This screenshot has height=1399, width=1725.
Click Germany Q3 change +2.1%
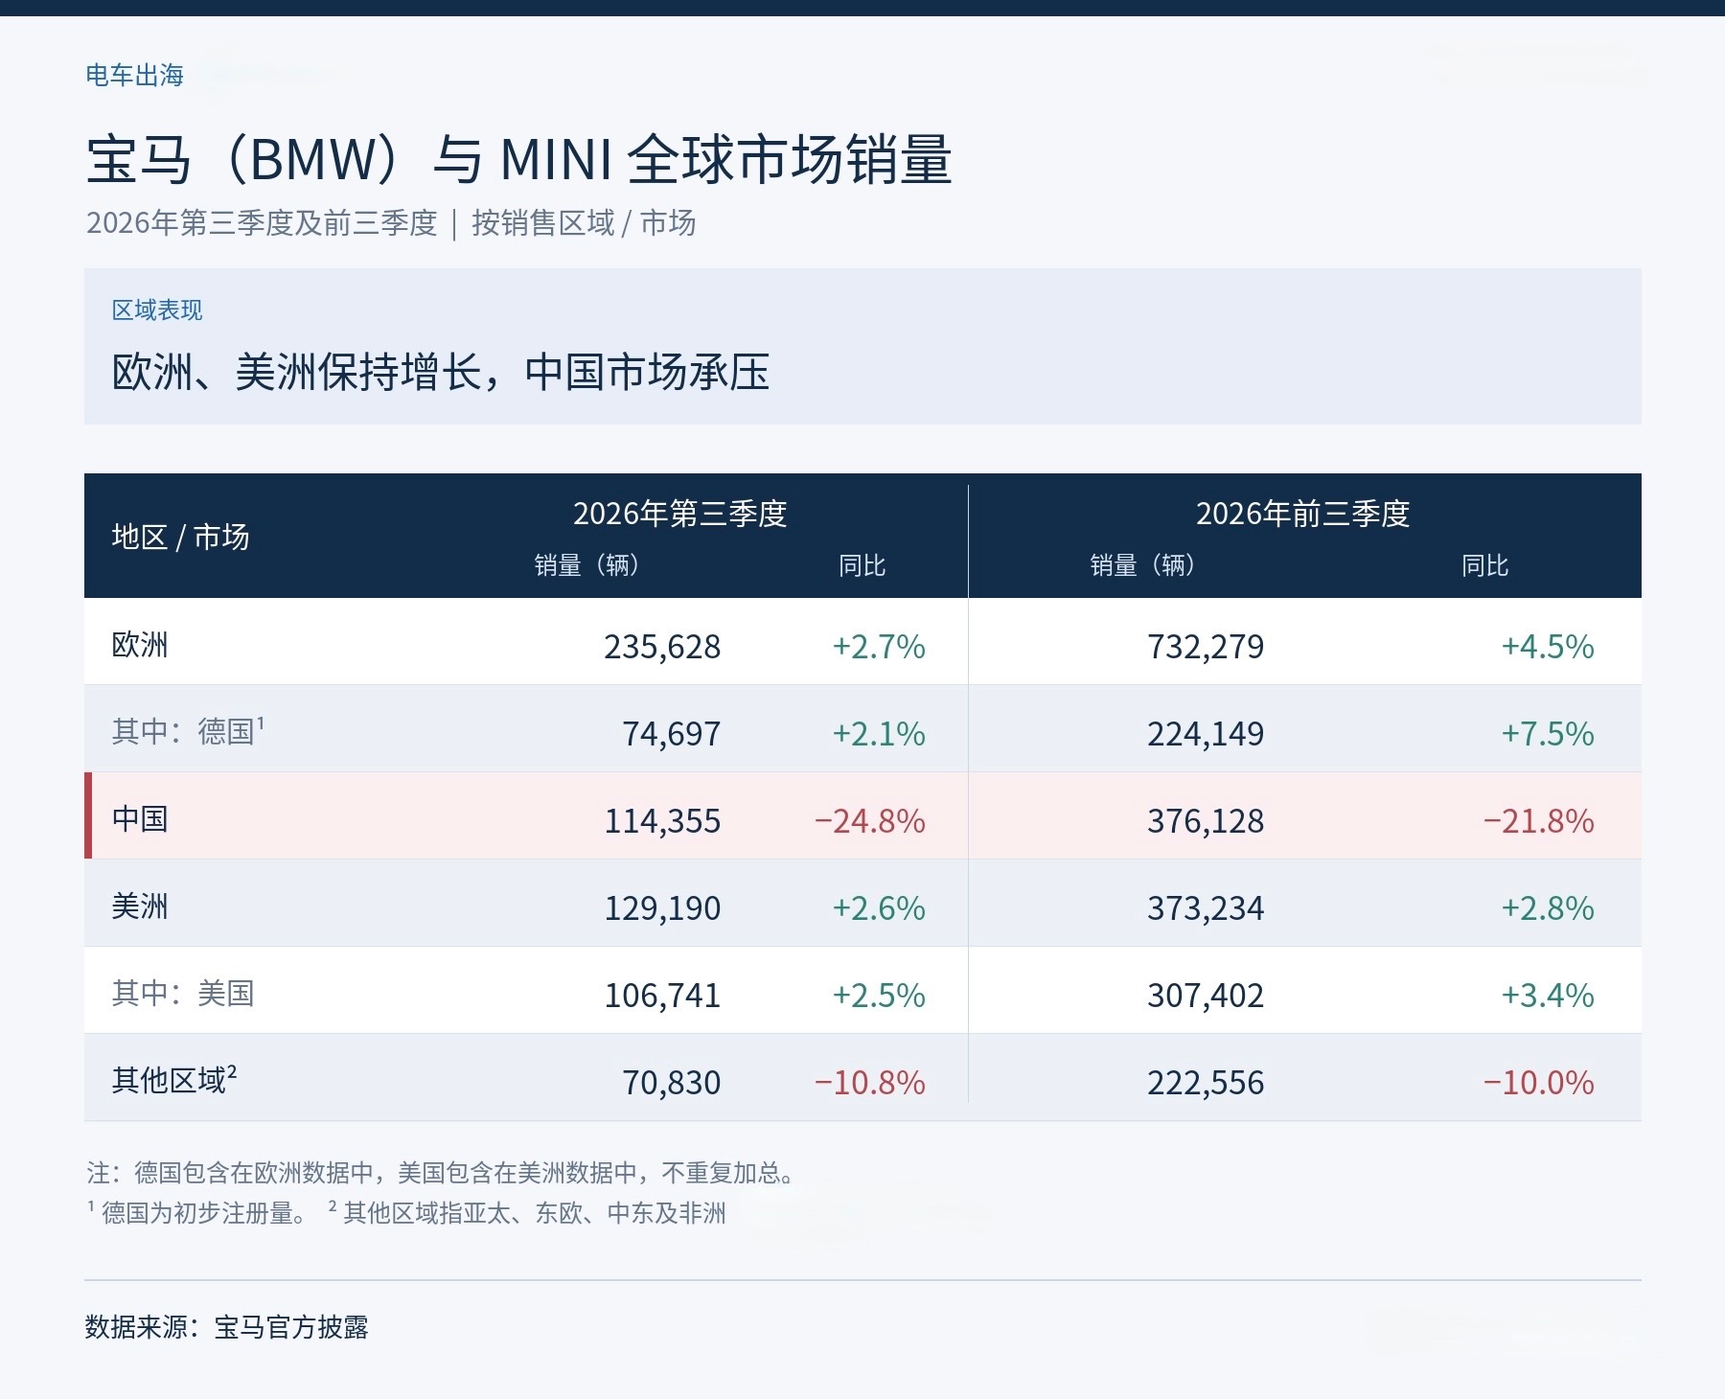point(879,734)
